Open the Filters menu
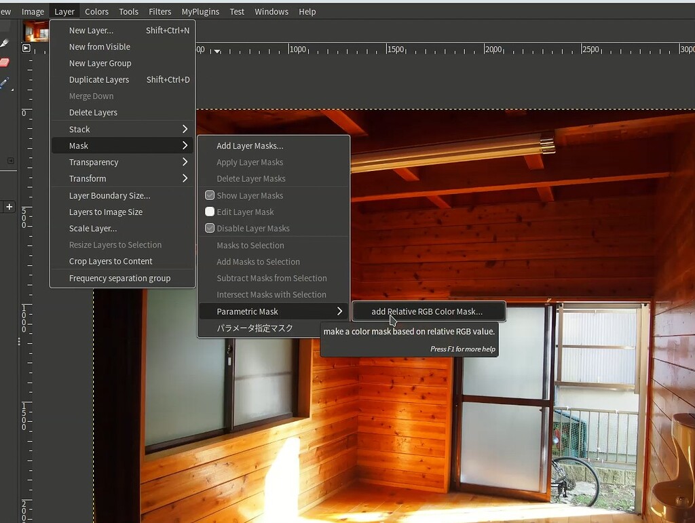Viewport: 695px width, 523px height. [159, 11]
